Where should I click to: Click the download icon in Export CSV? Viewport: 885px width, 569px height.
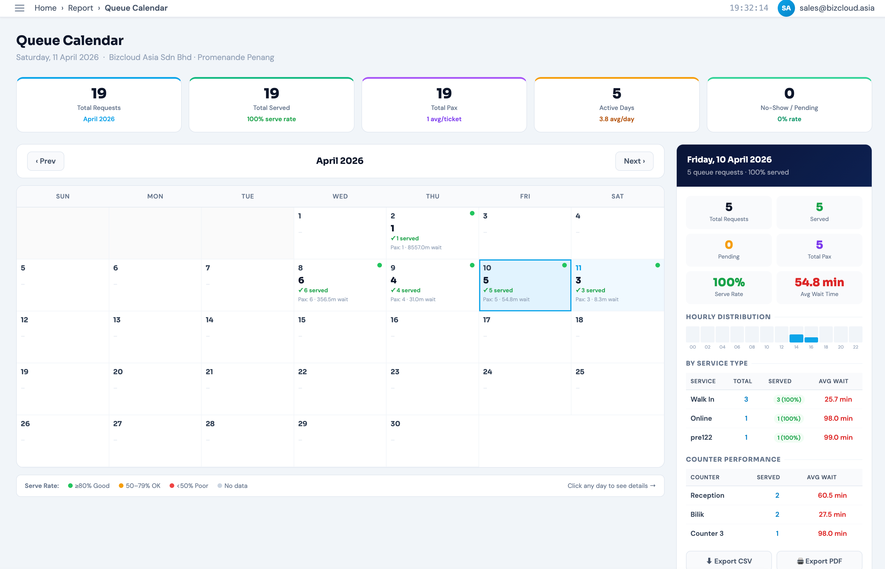pos(710,561)
